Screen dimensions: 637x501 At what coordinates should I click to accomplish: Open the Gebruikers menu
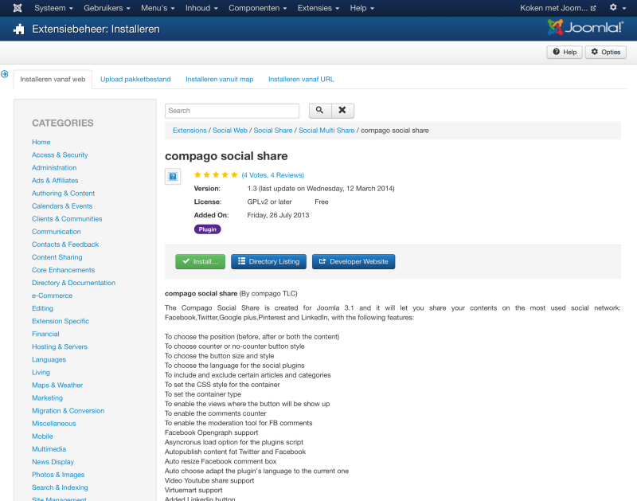point(107,8)
